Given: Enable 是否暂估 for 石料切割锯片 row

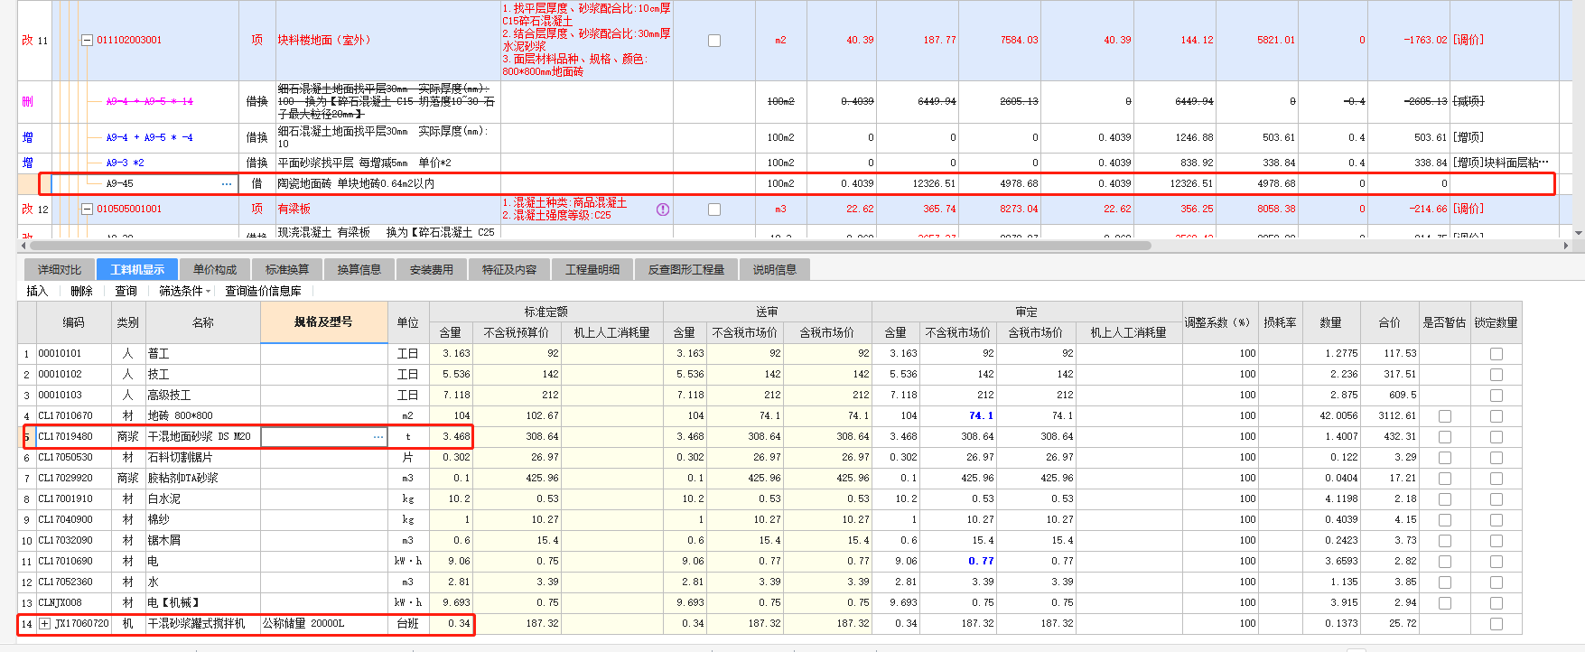Looking at the screenshot, I should point(1445,458).
